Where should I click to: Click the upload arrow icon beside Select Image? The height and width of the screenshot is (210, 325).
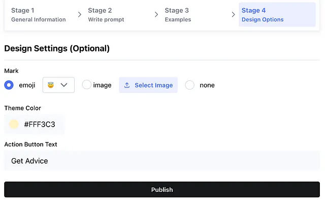pos(127,85)
